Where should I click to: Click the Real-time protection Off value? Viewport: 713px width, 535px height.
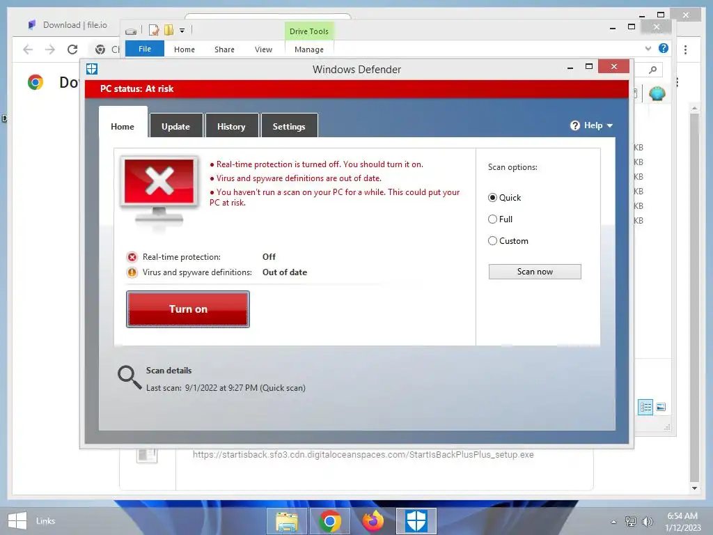click(269, 257)
